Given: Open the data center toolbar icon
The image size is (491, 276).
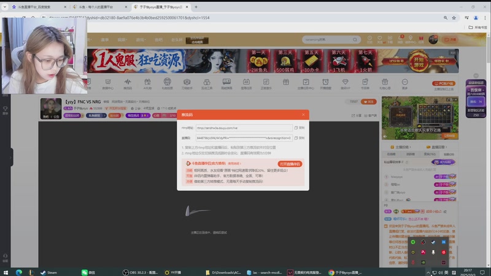Looking at the screenshot, I should (108, 84).
